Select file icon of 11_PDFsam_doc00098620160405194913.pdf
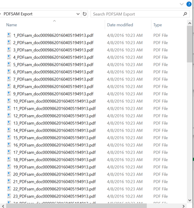Image resolution: width=194 pixels, height=208 pixels. point(9,108)
